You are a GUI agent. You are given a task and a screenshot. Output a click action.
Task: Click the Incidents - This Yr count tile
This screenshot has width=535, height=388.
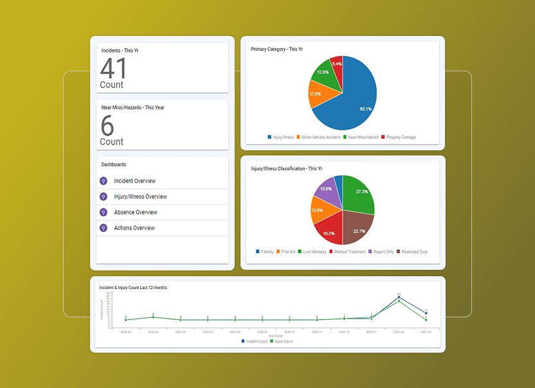pyautogui.click(x=162, y=66)
